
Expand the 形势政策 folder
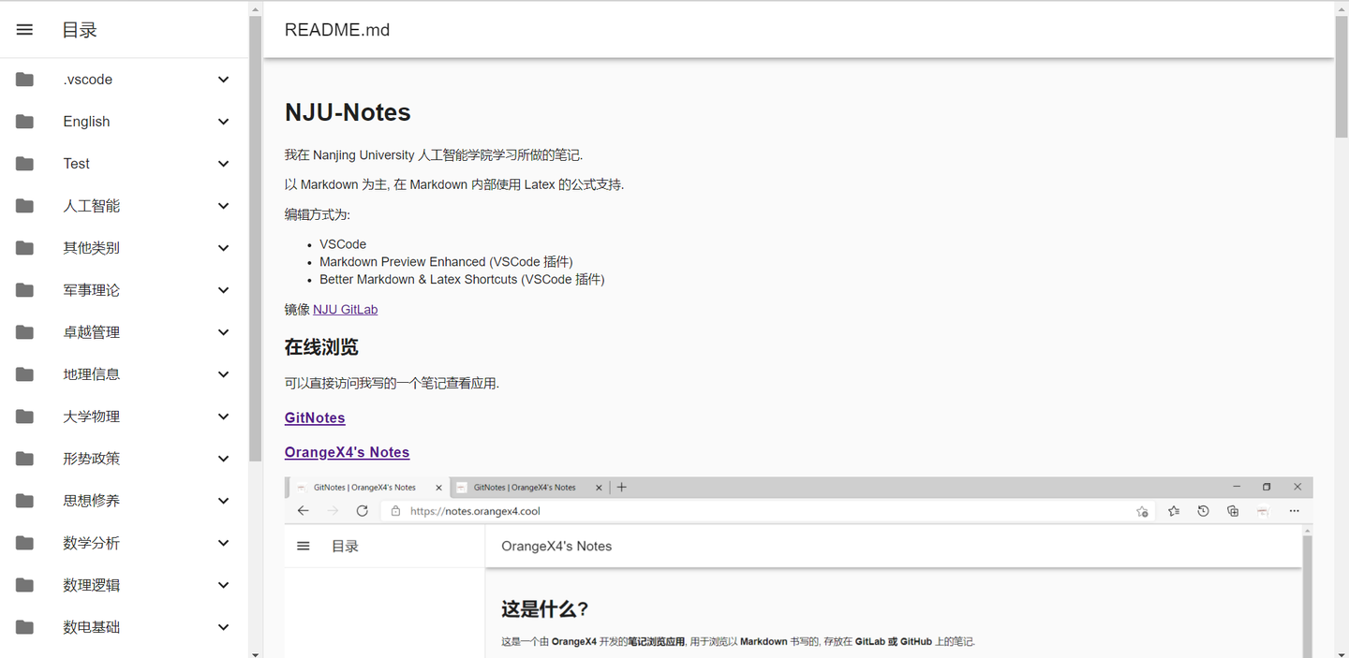pos(223,458)
